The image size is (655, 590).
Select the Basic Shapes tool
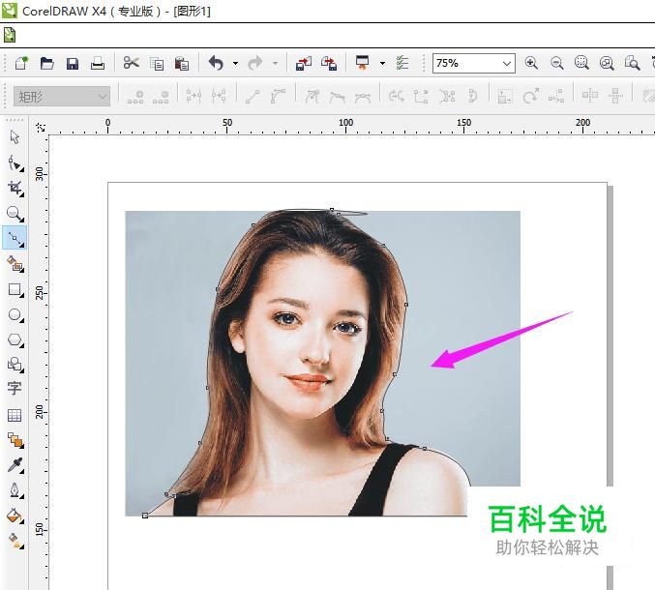(x=15, y=365)
